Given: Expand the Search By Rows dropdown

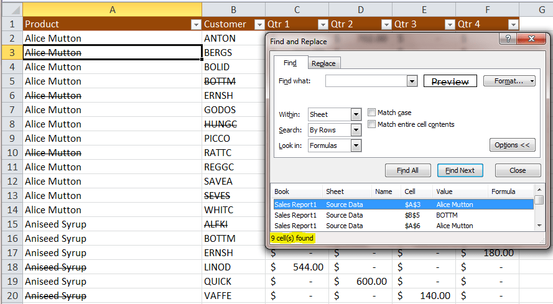Looking at the screenshot, I should (x=356, y=130).
